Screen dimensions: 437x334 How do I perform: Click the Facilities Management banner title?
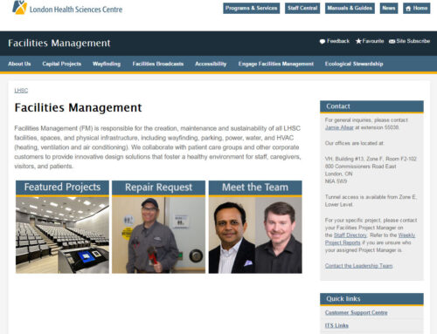point(59,43)
